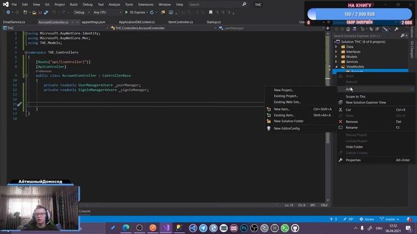Open the Git Changes side tab
The image size is (417, 234).
click(x=412, y=49)
